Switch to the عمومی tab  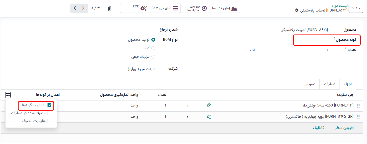click(x=310, y=84)
